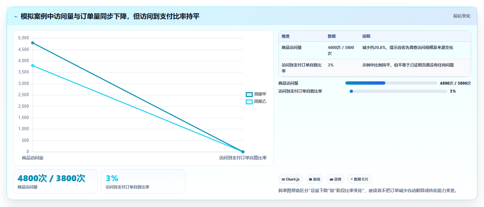Click the 商品访问量 x-axis label
The image size is (484, 207).
32,158
